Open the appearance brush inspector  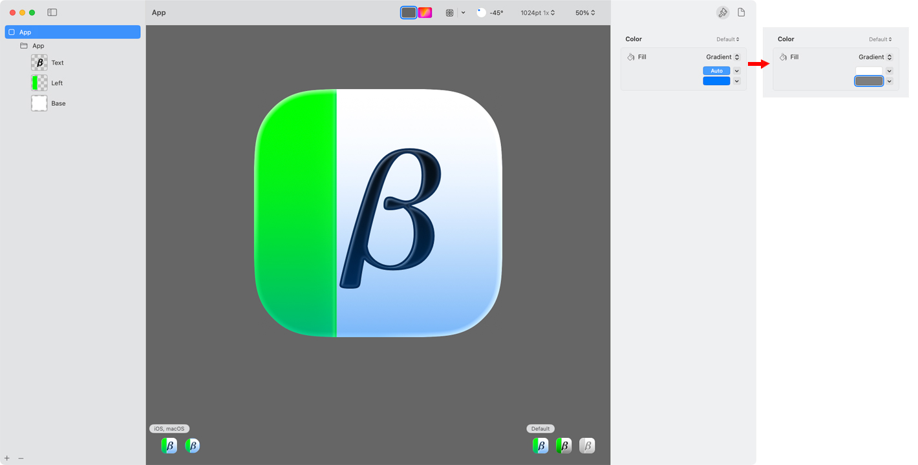point(722,12)
